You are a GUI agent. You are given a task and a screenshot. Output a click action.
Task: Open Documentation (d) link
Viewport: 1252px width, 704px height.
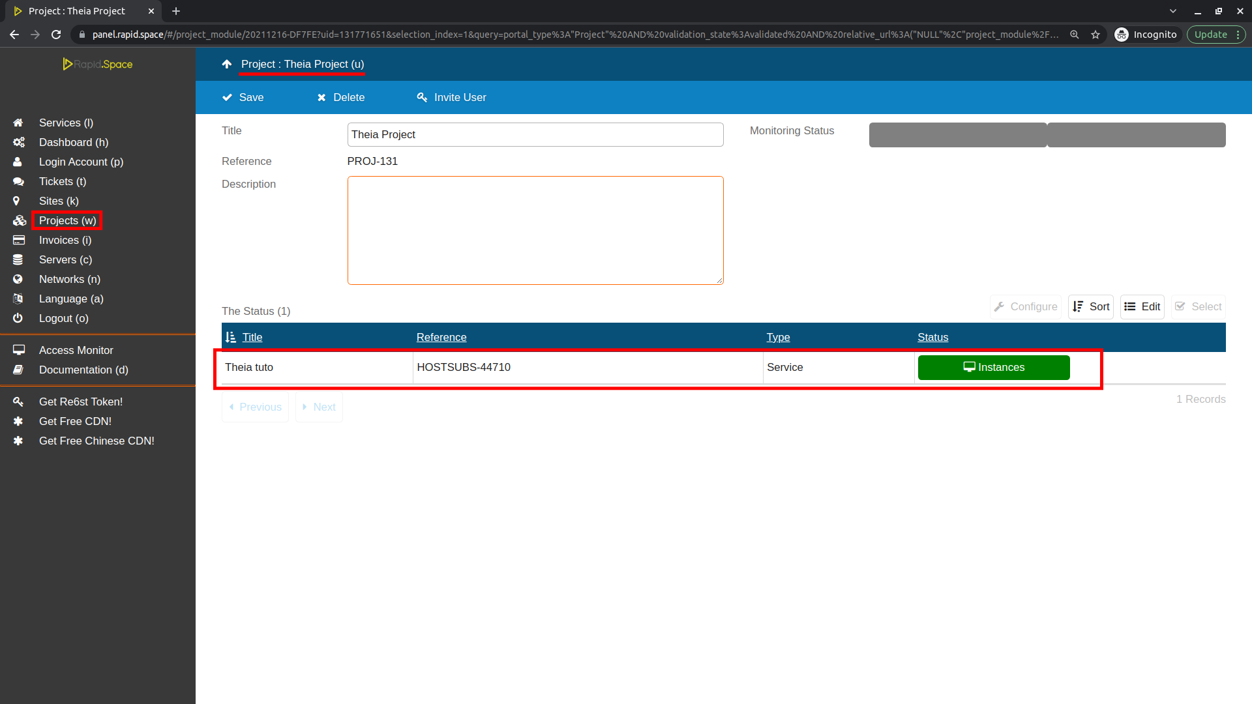click(x=83, y=370)
